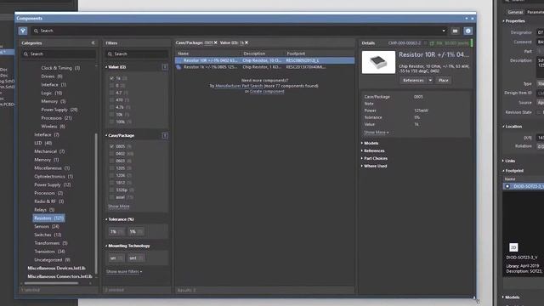Click the 2D view icon in Properties footprint
544x306 pixels.
[513, 247]
